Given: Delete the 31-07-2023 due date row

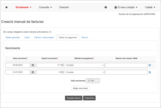Looking at the screenshot, I should [150, 72].
